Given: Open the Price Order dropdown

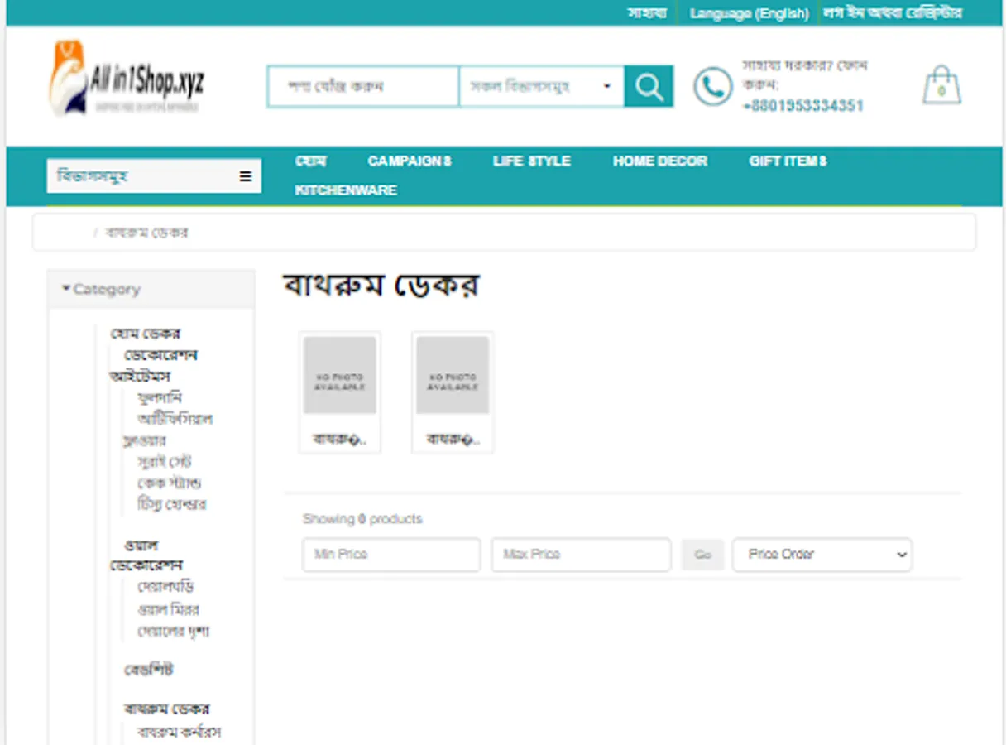Looking at the screenshot, I should click(x=822, y=555).
